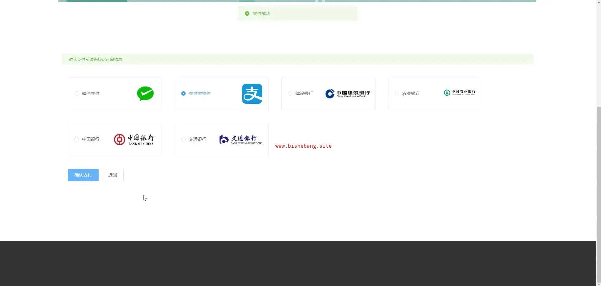Click the Bank of Communications logo

point(241,140)
